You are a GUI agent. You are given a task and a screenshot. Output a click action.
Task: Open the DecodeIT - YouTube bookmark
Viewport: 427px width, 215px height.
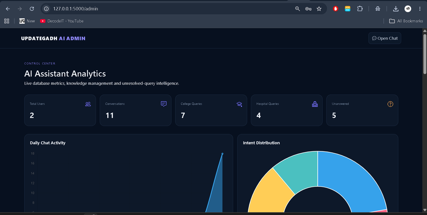click(62, 21)
